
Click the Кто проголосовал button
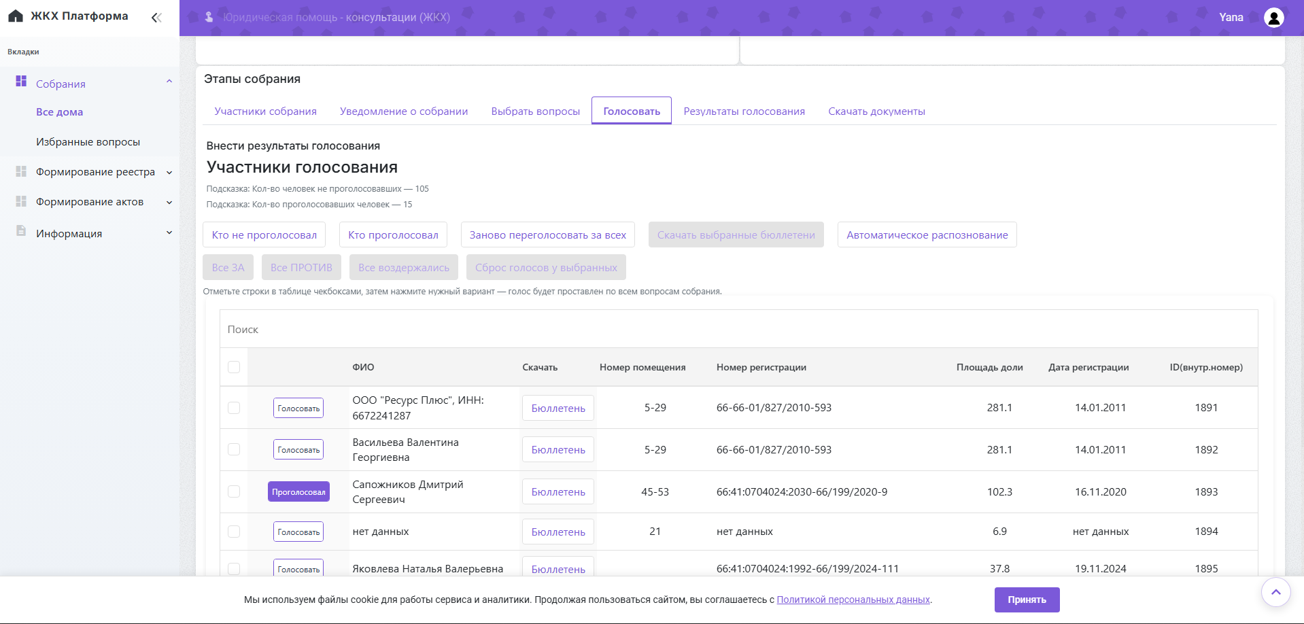pos(393,235)
